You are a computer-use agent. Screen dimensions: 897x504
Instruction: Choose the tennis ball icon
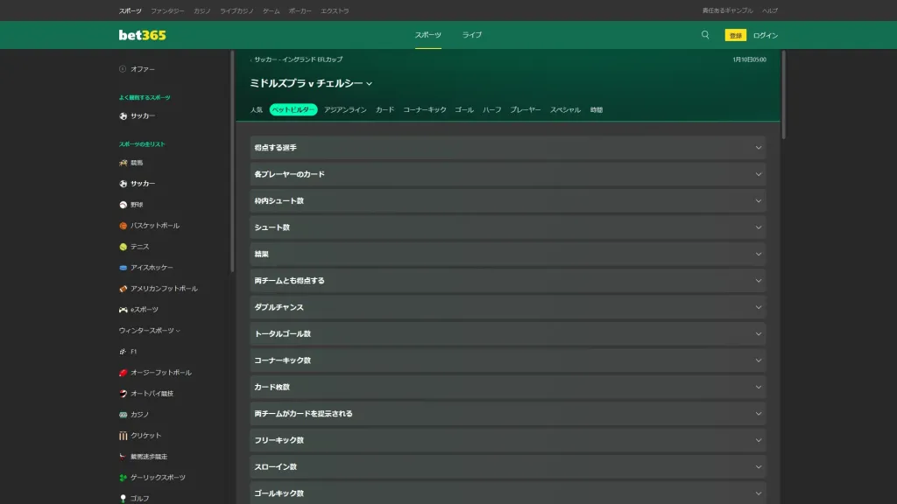point(124,247)
